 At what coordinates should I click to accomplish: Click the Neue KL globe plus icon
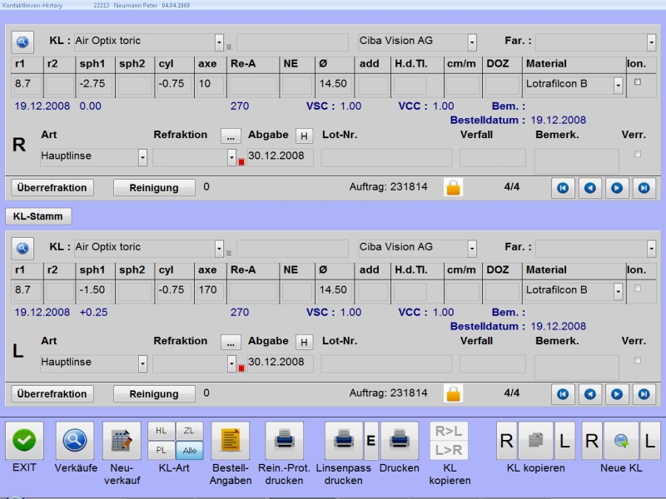(621, 441)
